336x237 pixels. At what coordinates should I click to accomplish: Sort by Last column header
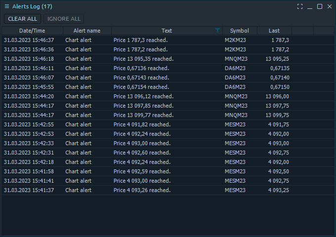275,31
